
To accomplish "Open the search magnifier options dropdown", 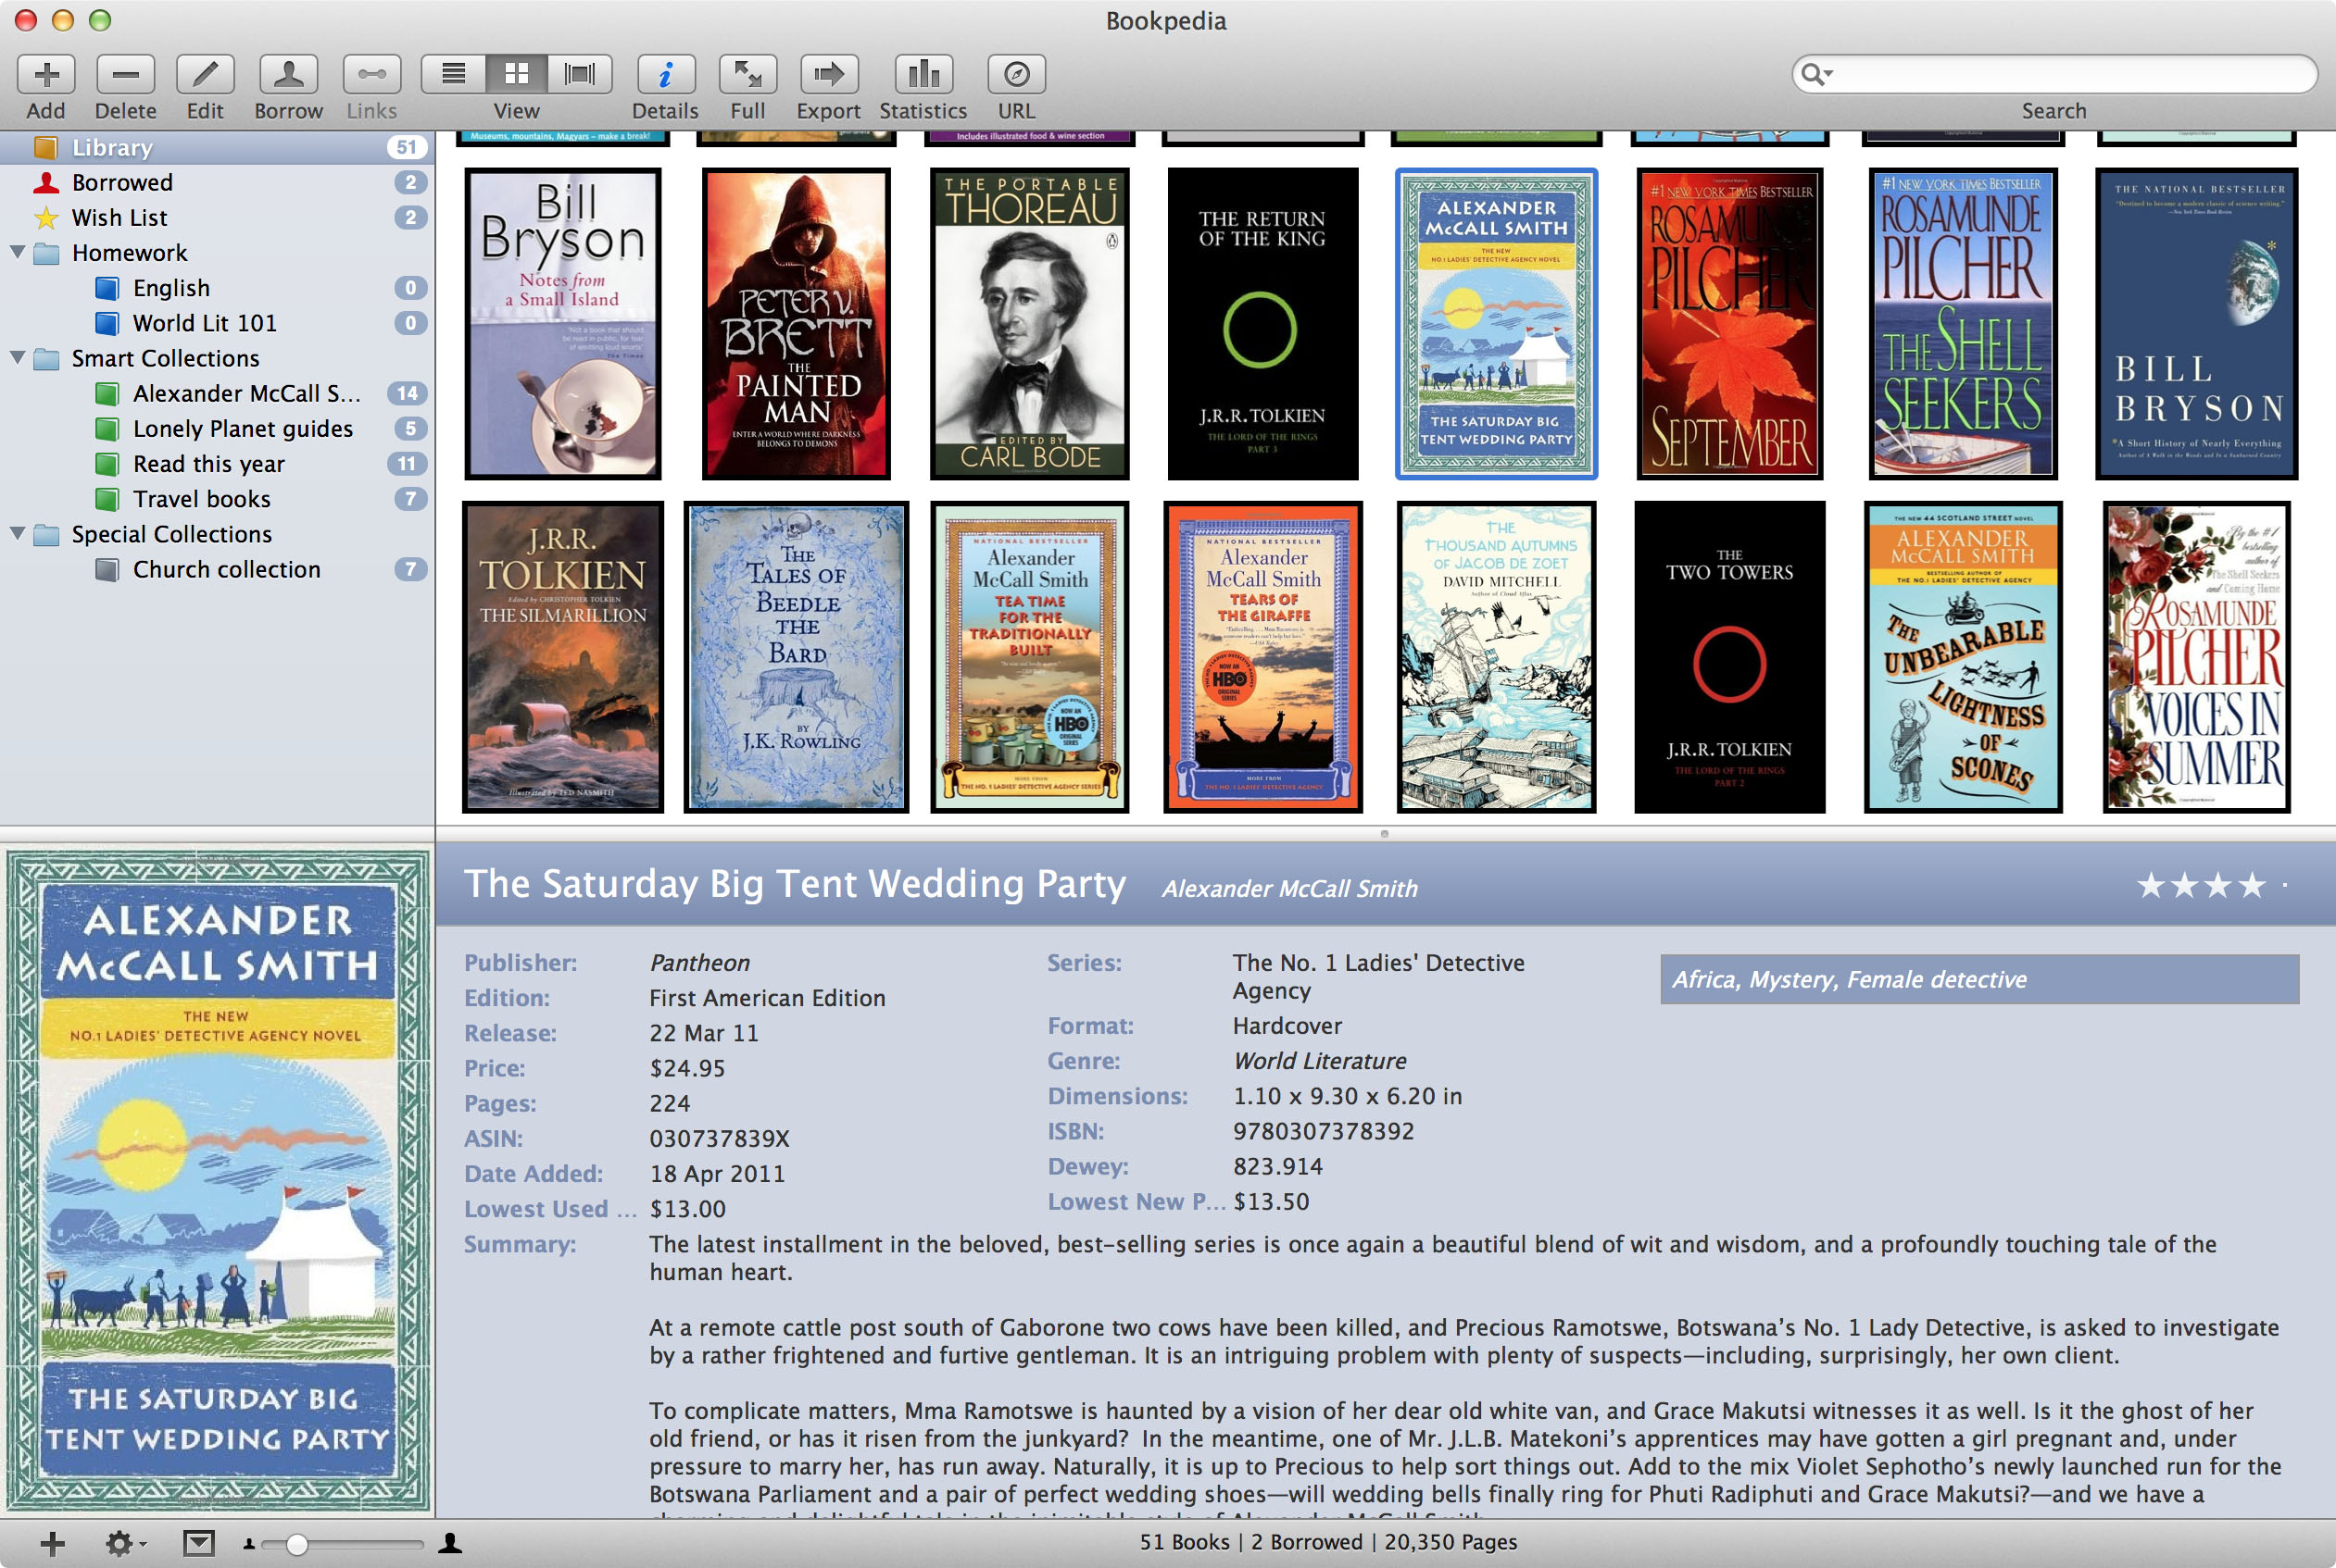I will [x=1815, y=74].
